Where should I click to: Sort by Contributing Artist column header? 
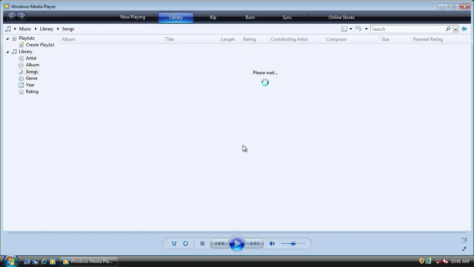click(x=296, y=39)
